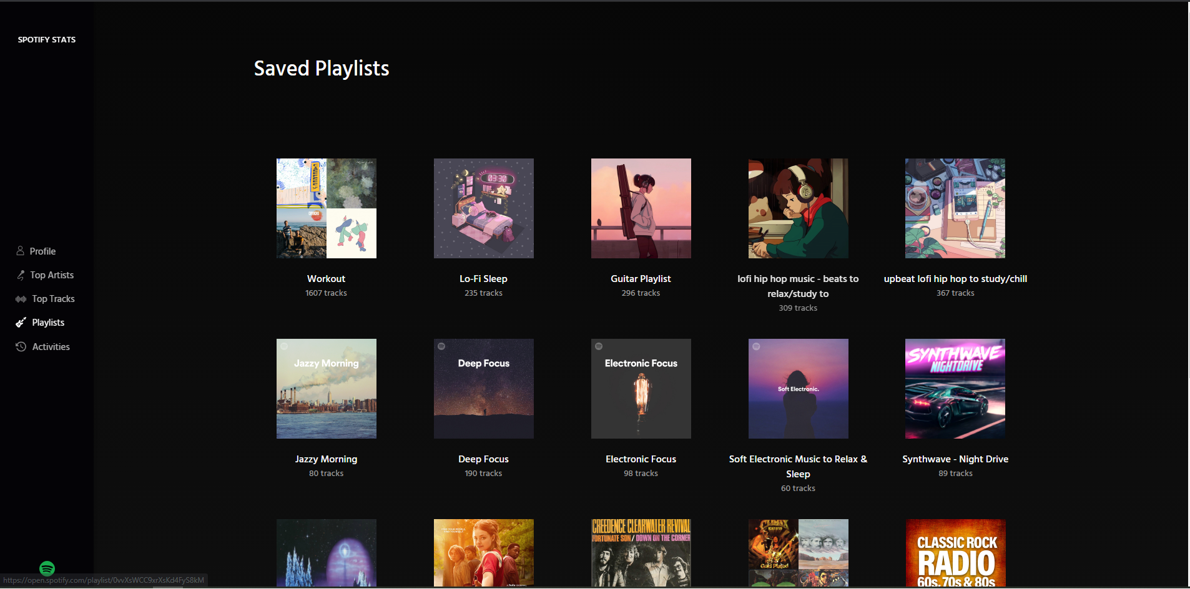Open the four-album collage cover in bottom row
Image resolution: width=1190 pixels, height=589 pixels.
click(x=799, y=553)
